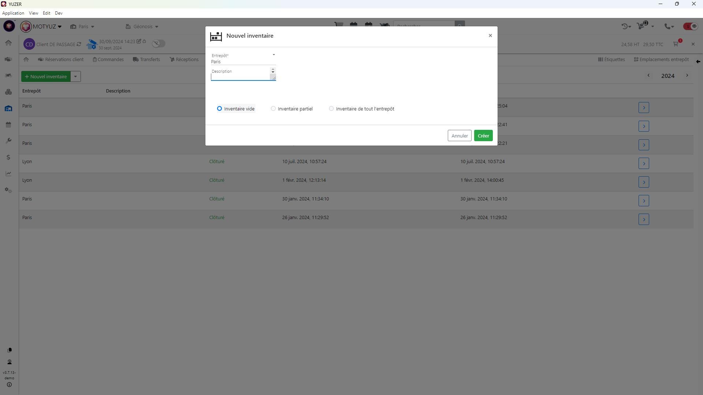This screenshot has width=703, height=395.
Task: Click the home icon in left sidebar
Action: point(8,43)
